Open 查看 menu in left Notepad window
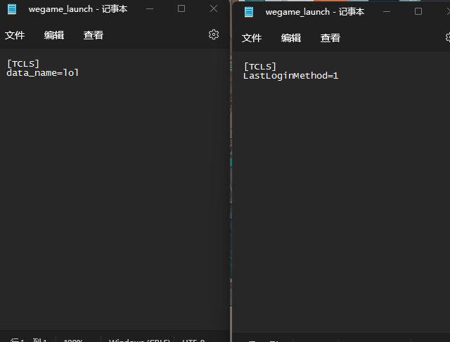The image size is (450, 342). pyautogui.click(x=94, y=35)
